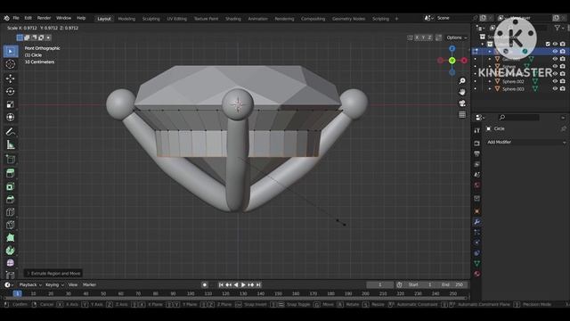This screenshot has width=570, height=321.
Task: Select the Extrude Region tool
Action: click(10, 173)
